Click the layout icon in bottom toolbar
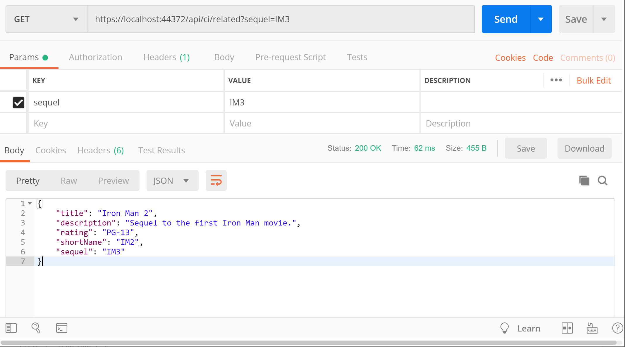 click(567, 328)
